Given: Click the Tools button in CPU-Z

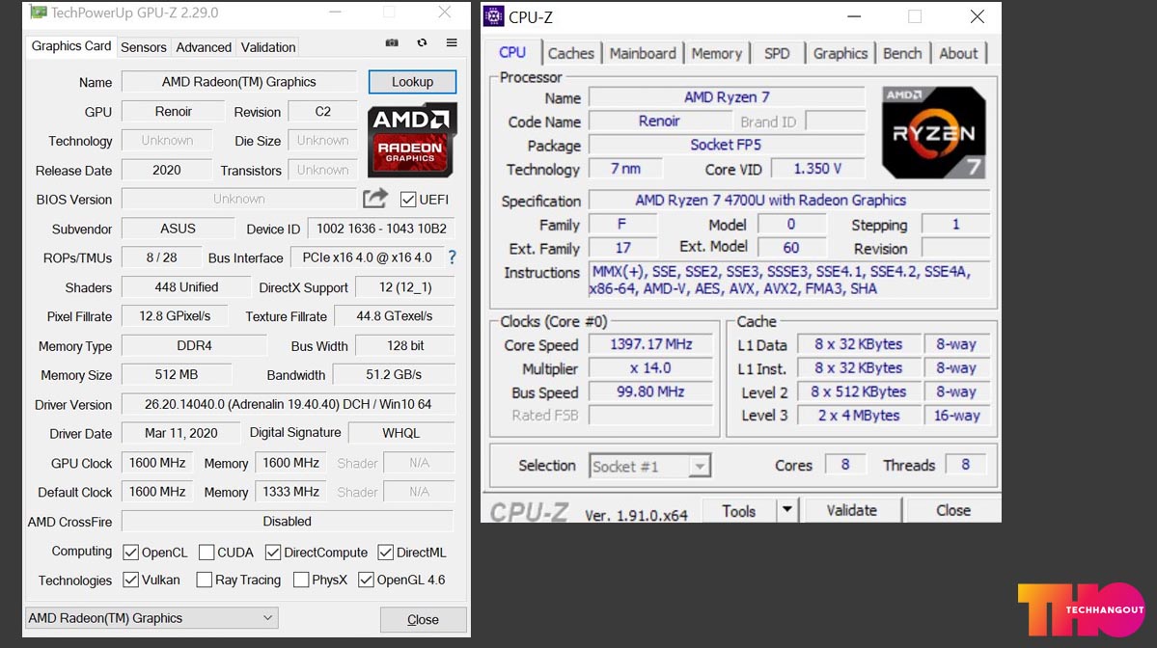Looking at the screenshot, I should [738, 510].
